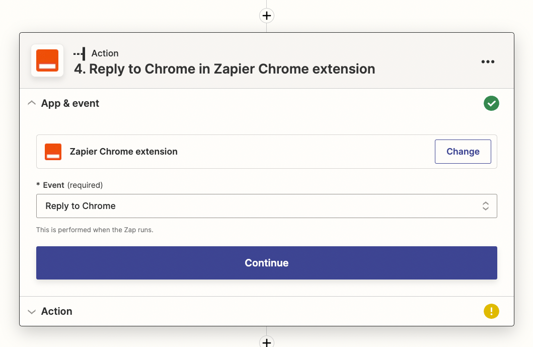This screenshot has width=533, height=347.
Task: Click the "Action" label above the step title
Action: [x=105, y=53]
